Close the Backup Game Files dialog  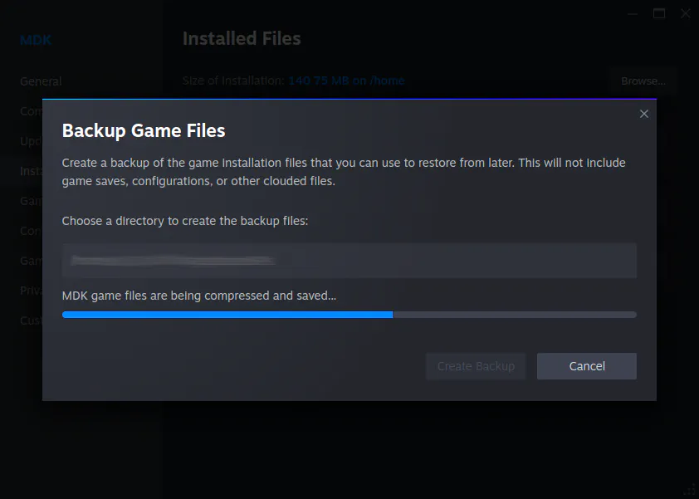click(x=643, y=114)
